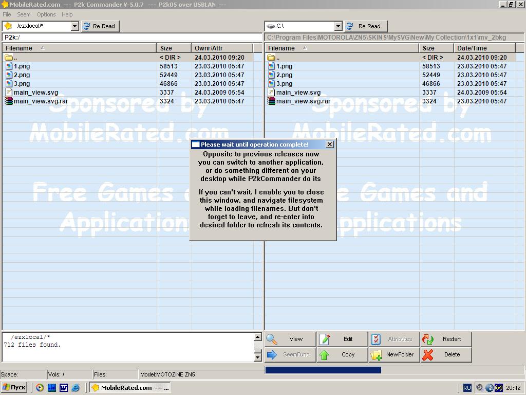
Task: Click the log panel scroll down arrow
Action: click(x=258, y=357)
